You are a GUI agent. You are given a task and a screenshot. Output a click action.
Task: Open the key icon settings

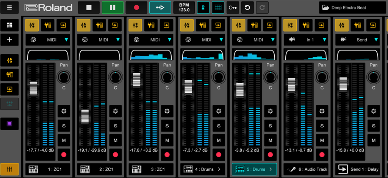(233, 8)
